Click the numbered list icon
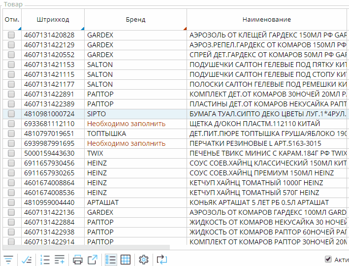The width and height of the screenshot is (349, 266). [x=45, y=260]
